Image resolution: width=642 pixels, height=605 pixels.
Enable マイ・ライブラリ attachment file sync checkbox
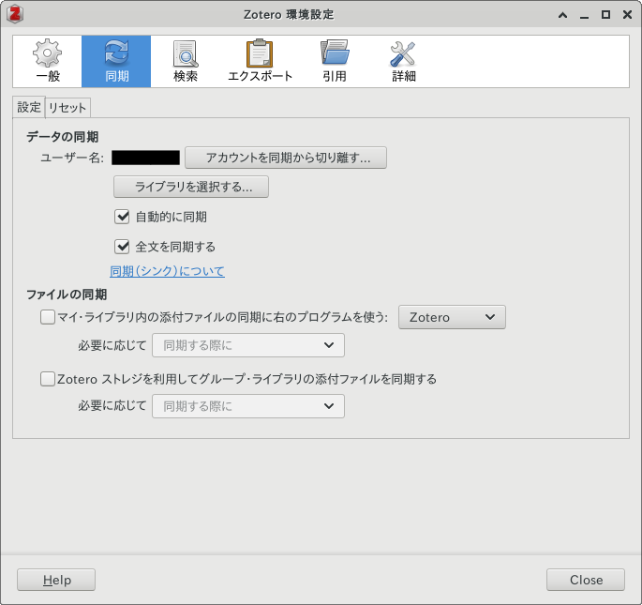coord(48,317)
